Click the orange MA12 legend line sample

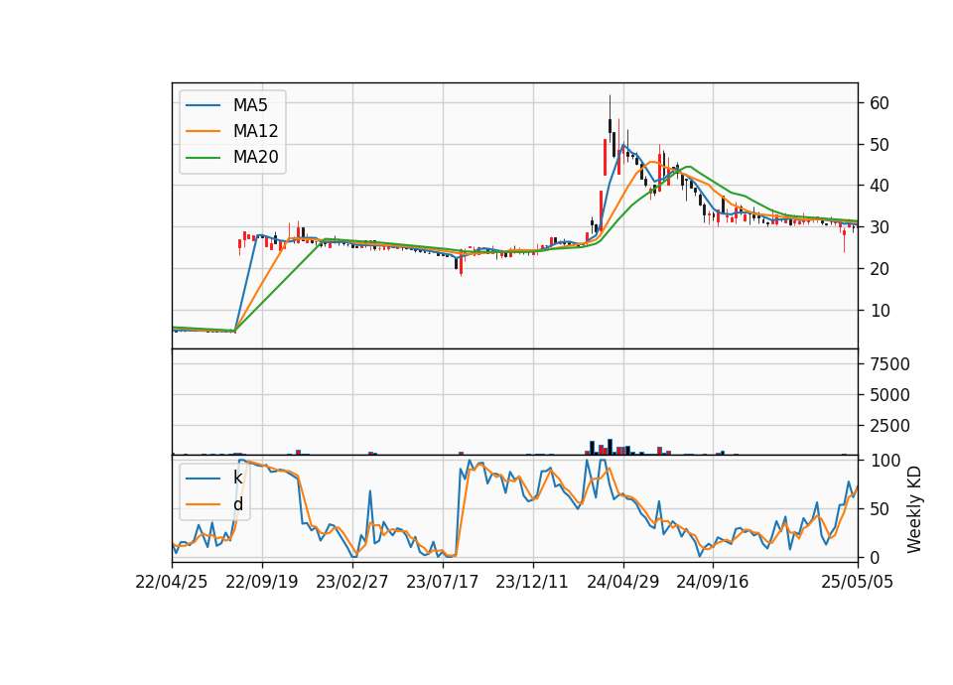pos(203,131)
